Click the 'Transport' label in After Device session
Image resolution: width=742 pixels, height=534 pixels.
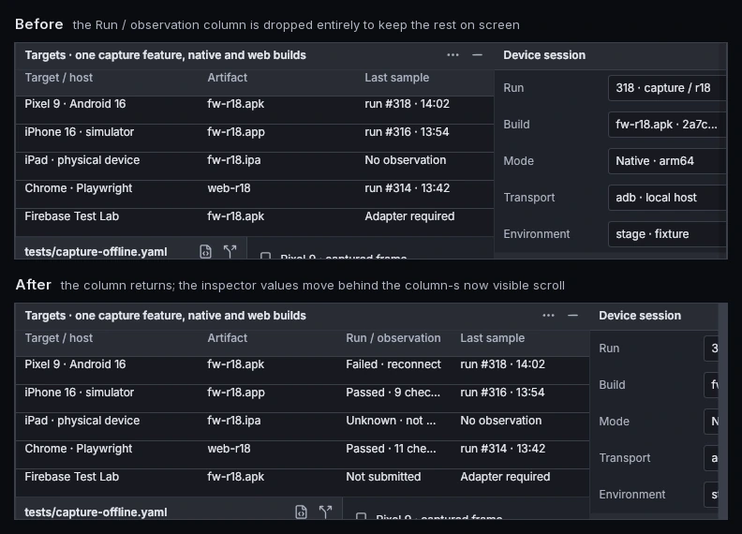coord(624,458)
